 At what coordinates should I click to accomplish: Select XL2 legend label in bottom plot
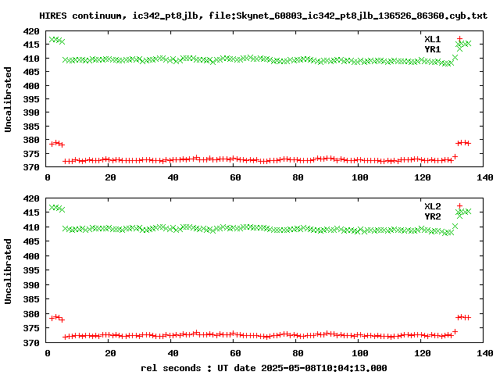tap(432, 206)
